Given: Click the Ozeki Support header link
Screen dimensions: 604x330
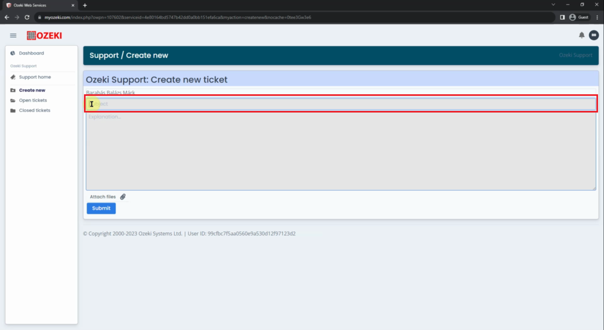Looking at the screenshot, I should (x=575, y=55).
